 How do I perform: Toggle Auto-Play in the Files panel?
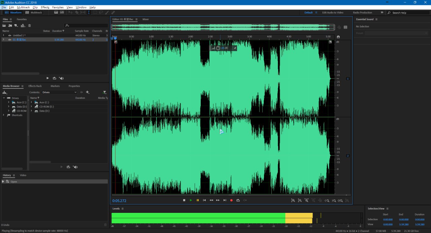point(61,78)
